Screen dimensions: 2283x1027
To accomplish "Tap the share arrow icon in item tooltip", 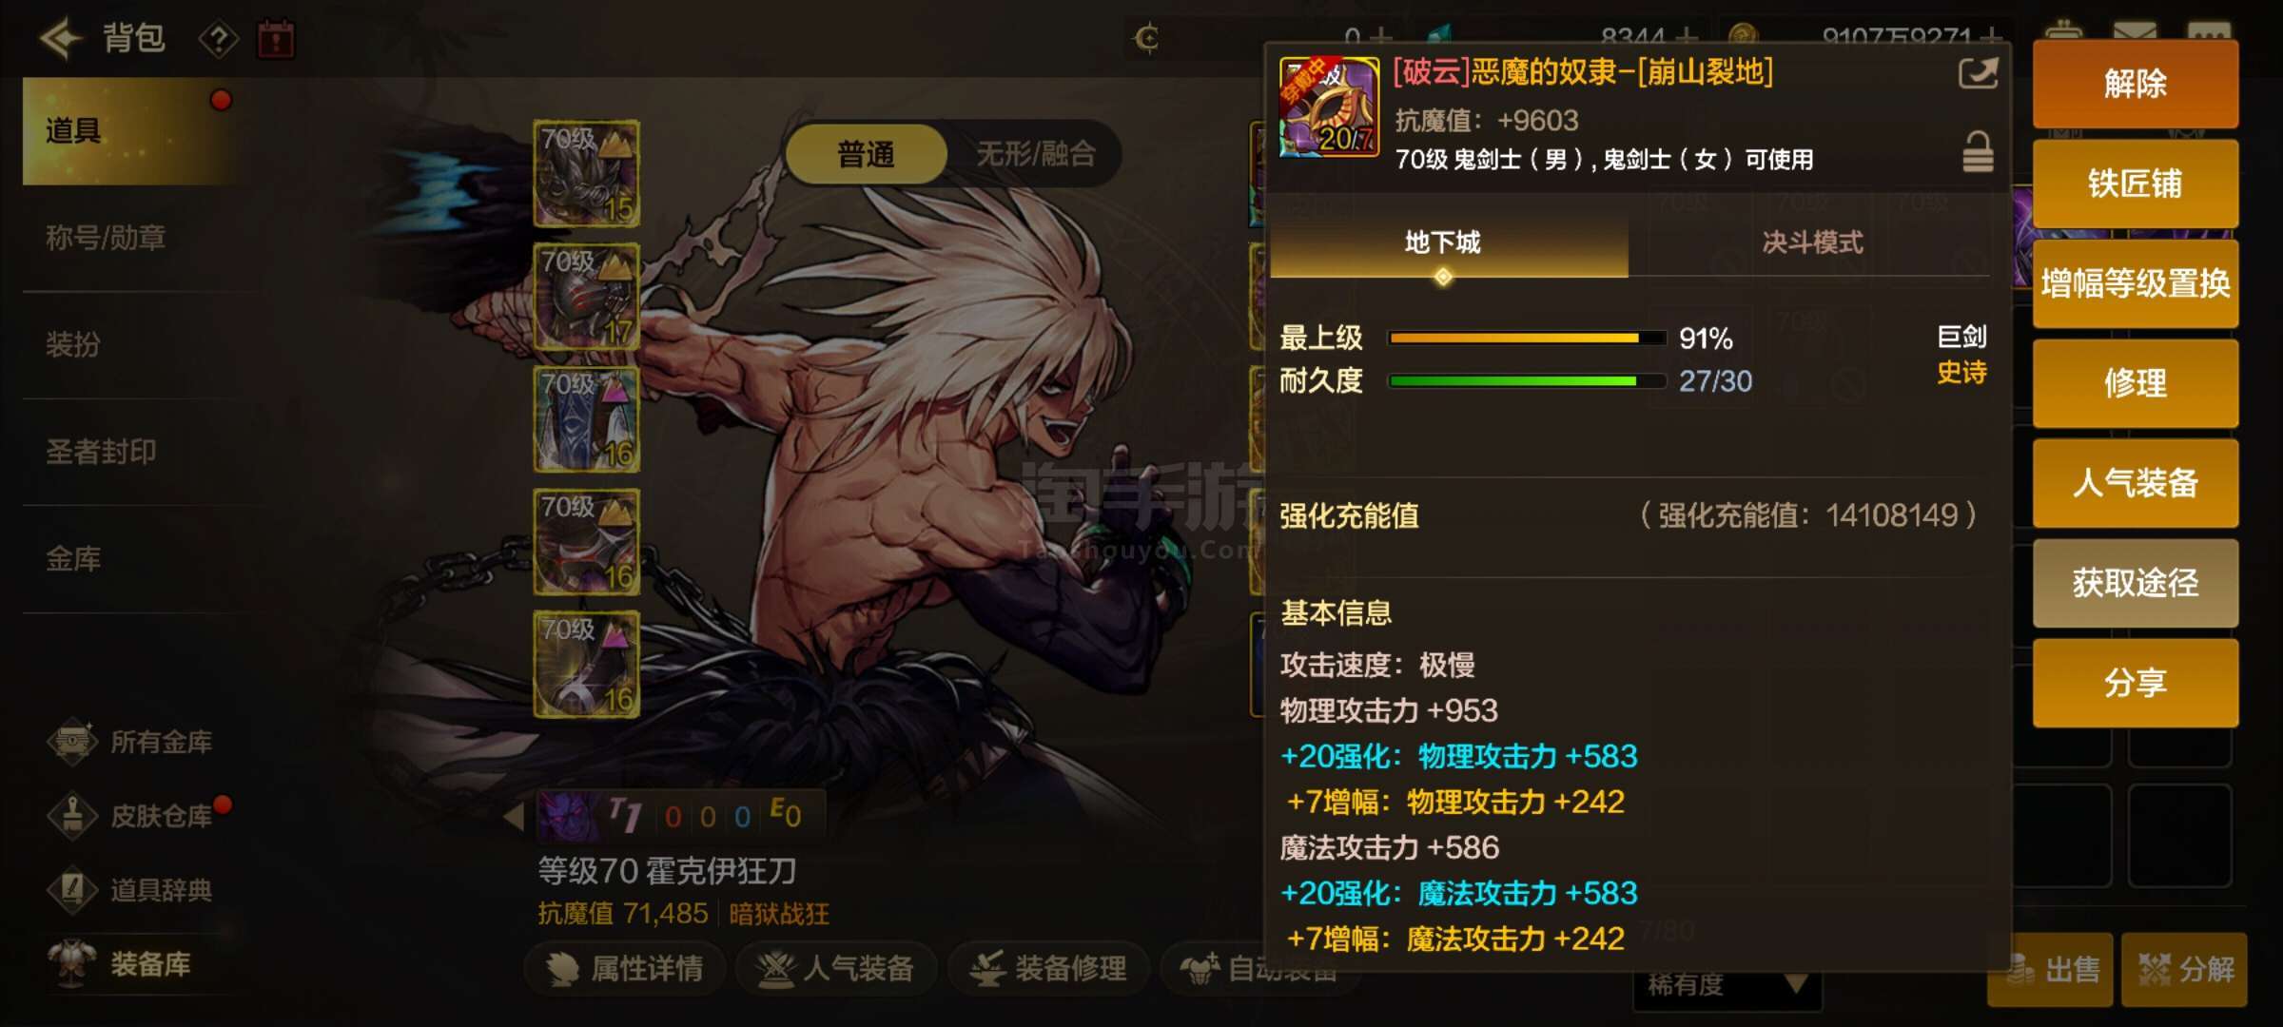I will 1978,74.
